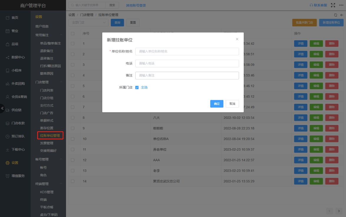The height and width of the screenshot is (217, 346).
Task: Click the back arrow icon at top right
Action: click(x=342, y=15)
